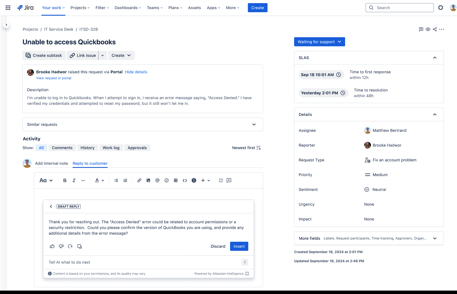Give thumbs down to draft reply

61,246
